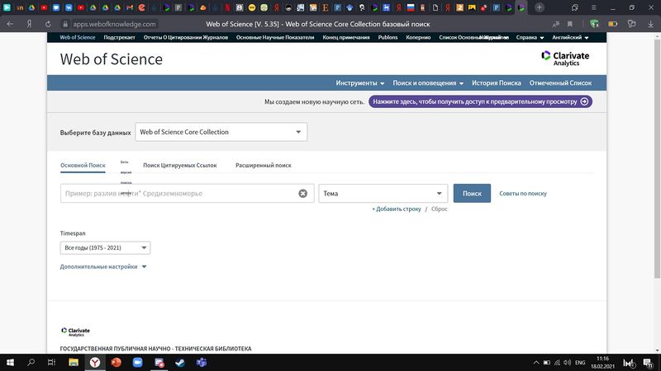Image resolution: width=661 pixels, height=371 pixels.
Task: Open the Тема search field dropdown
Action: coord(383,194)
